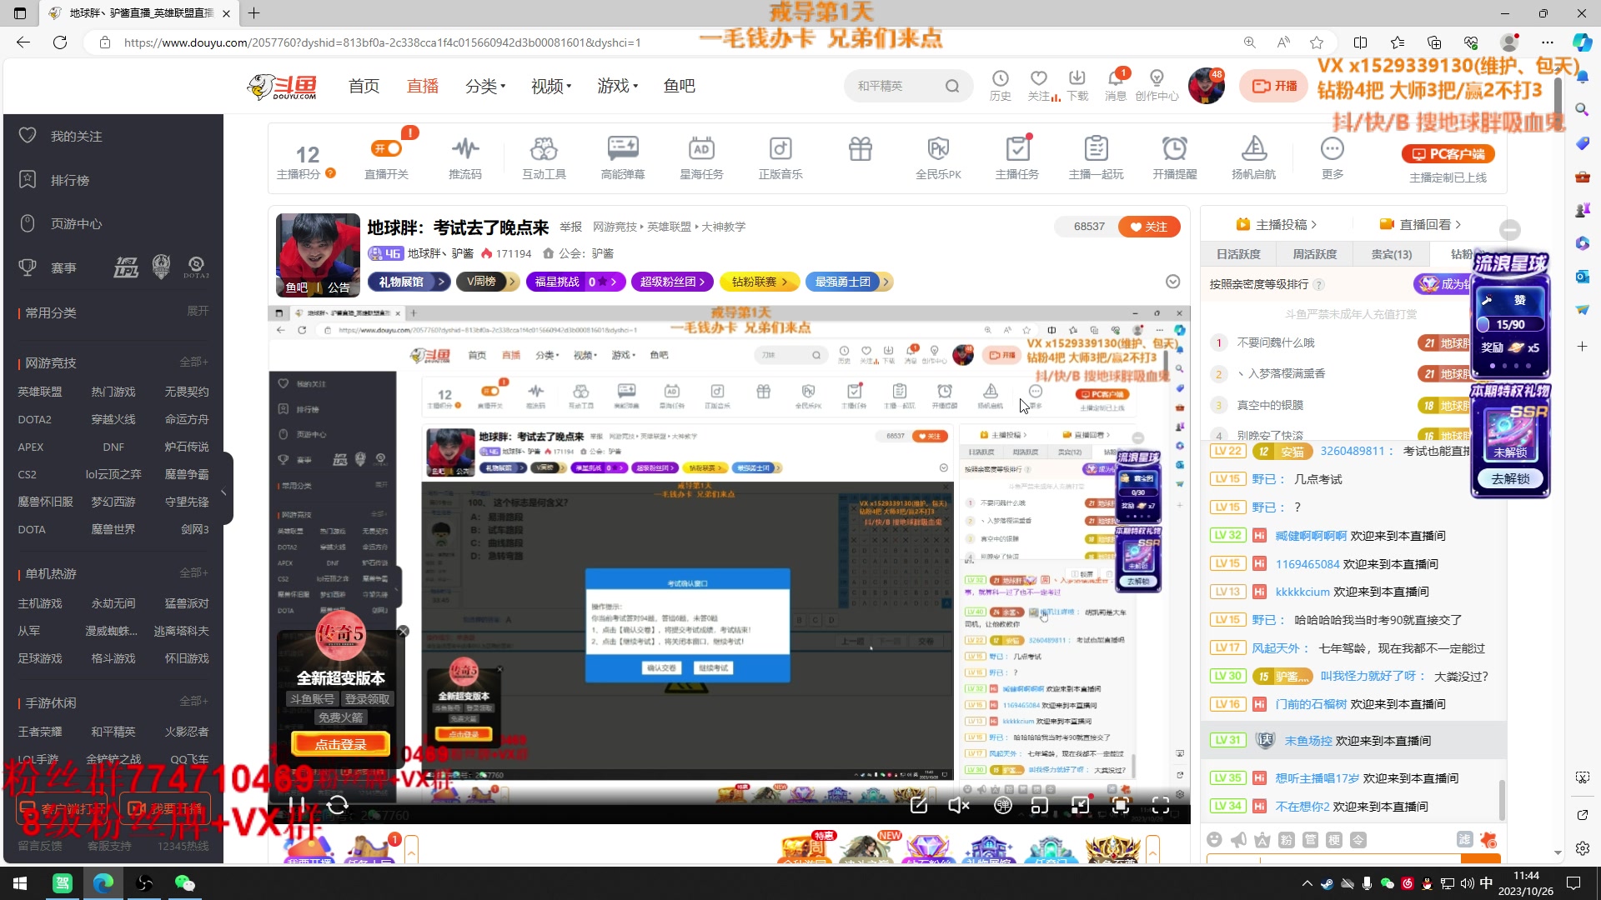Click the 关注 follow button

(1149, 227)
